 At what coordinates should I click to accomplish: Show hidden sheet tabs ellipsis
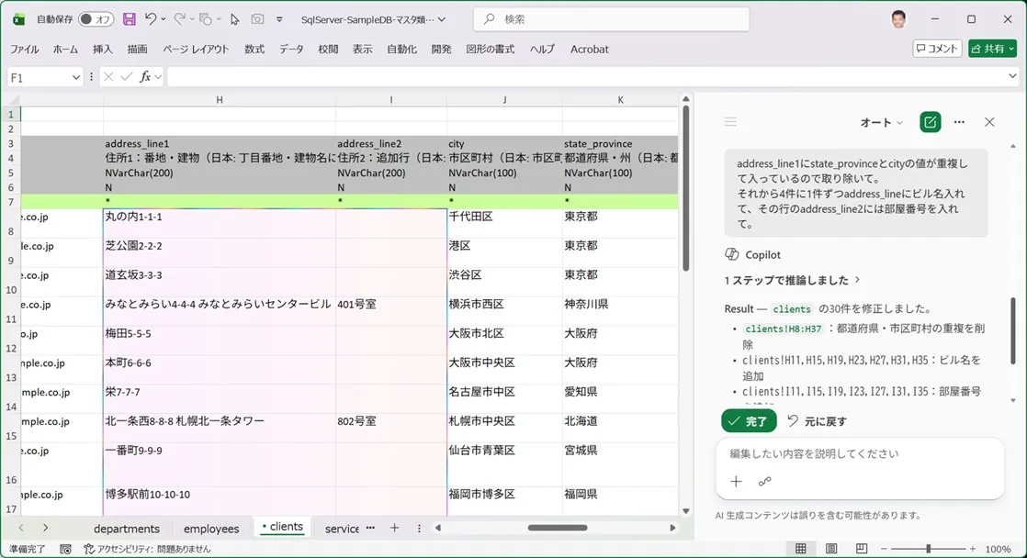tap(370, 528)
